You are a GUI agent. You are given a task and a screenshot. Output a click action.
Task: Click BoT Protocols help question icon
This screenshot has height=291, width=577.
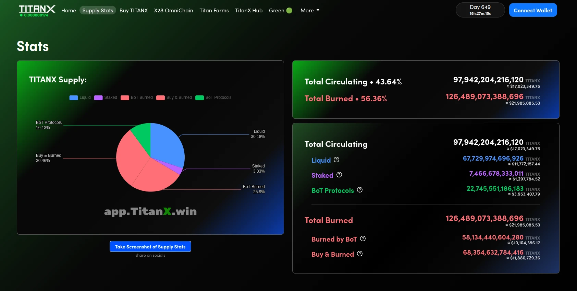pyautogui.click(x=360, y=190)
